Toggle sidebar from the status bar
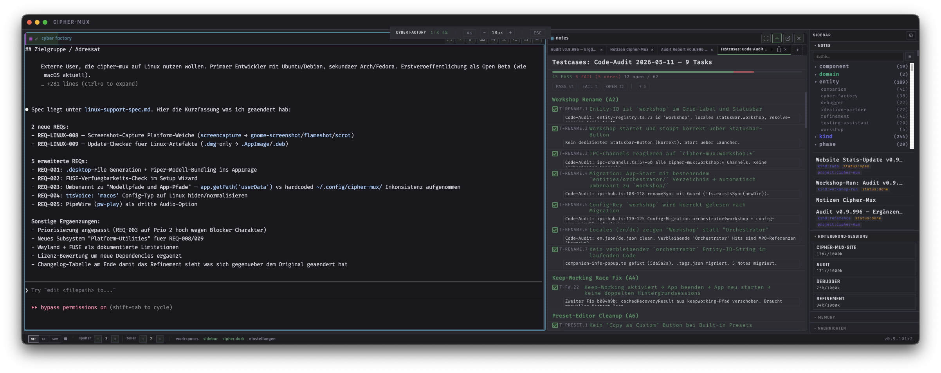Viewport: 941px width, 373px height. point(210,339)
